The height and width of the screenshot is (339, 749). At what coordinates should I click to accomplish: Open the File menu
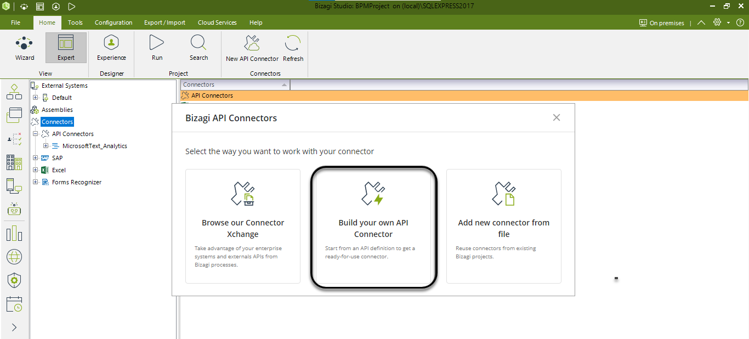point(15,22)
